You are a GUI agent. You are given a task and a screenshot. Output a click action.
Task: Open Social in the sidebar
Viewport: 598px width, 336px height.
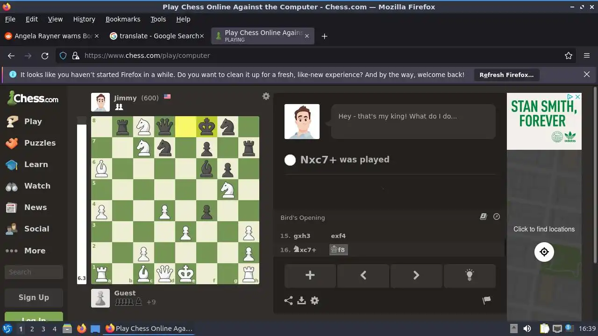pos(33,229)
